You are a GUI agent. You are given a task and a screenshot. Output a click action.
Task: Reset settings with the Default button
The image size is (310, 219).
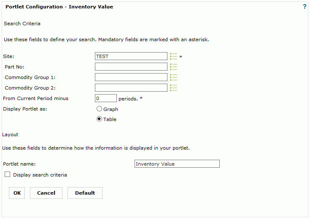[85, 193]
